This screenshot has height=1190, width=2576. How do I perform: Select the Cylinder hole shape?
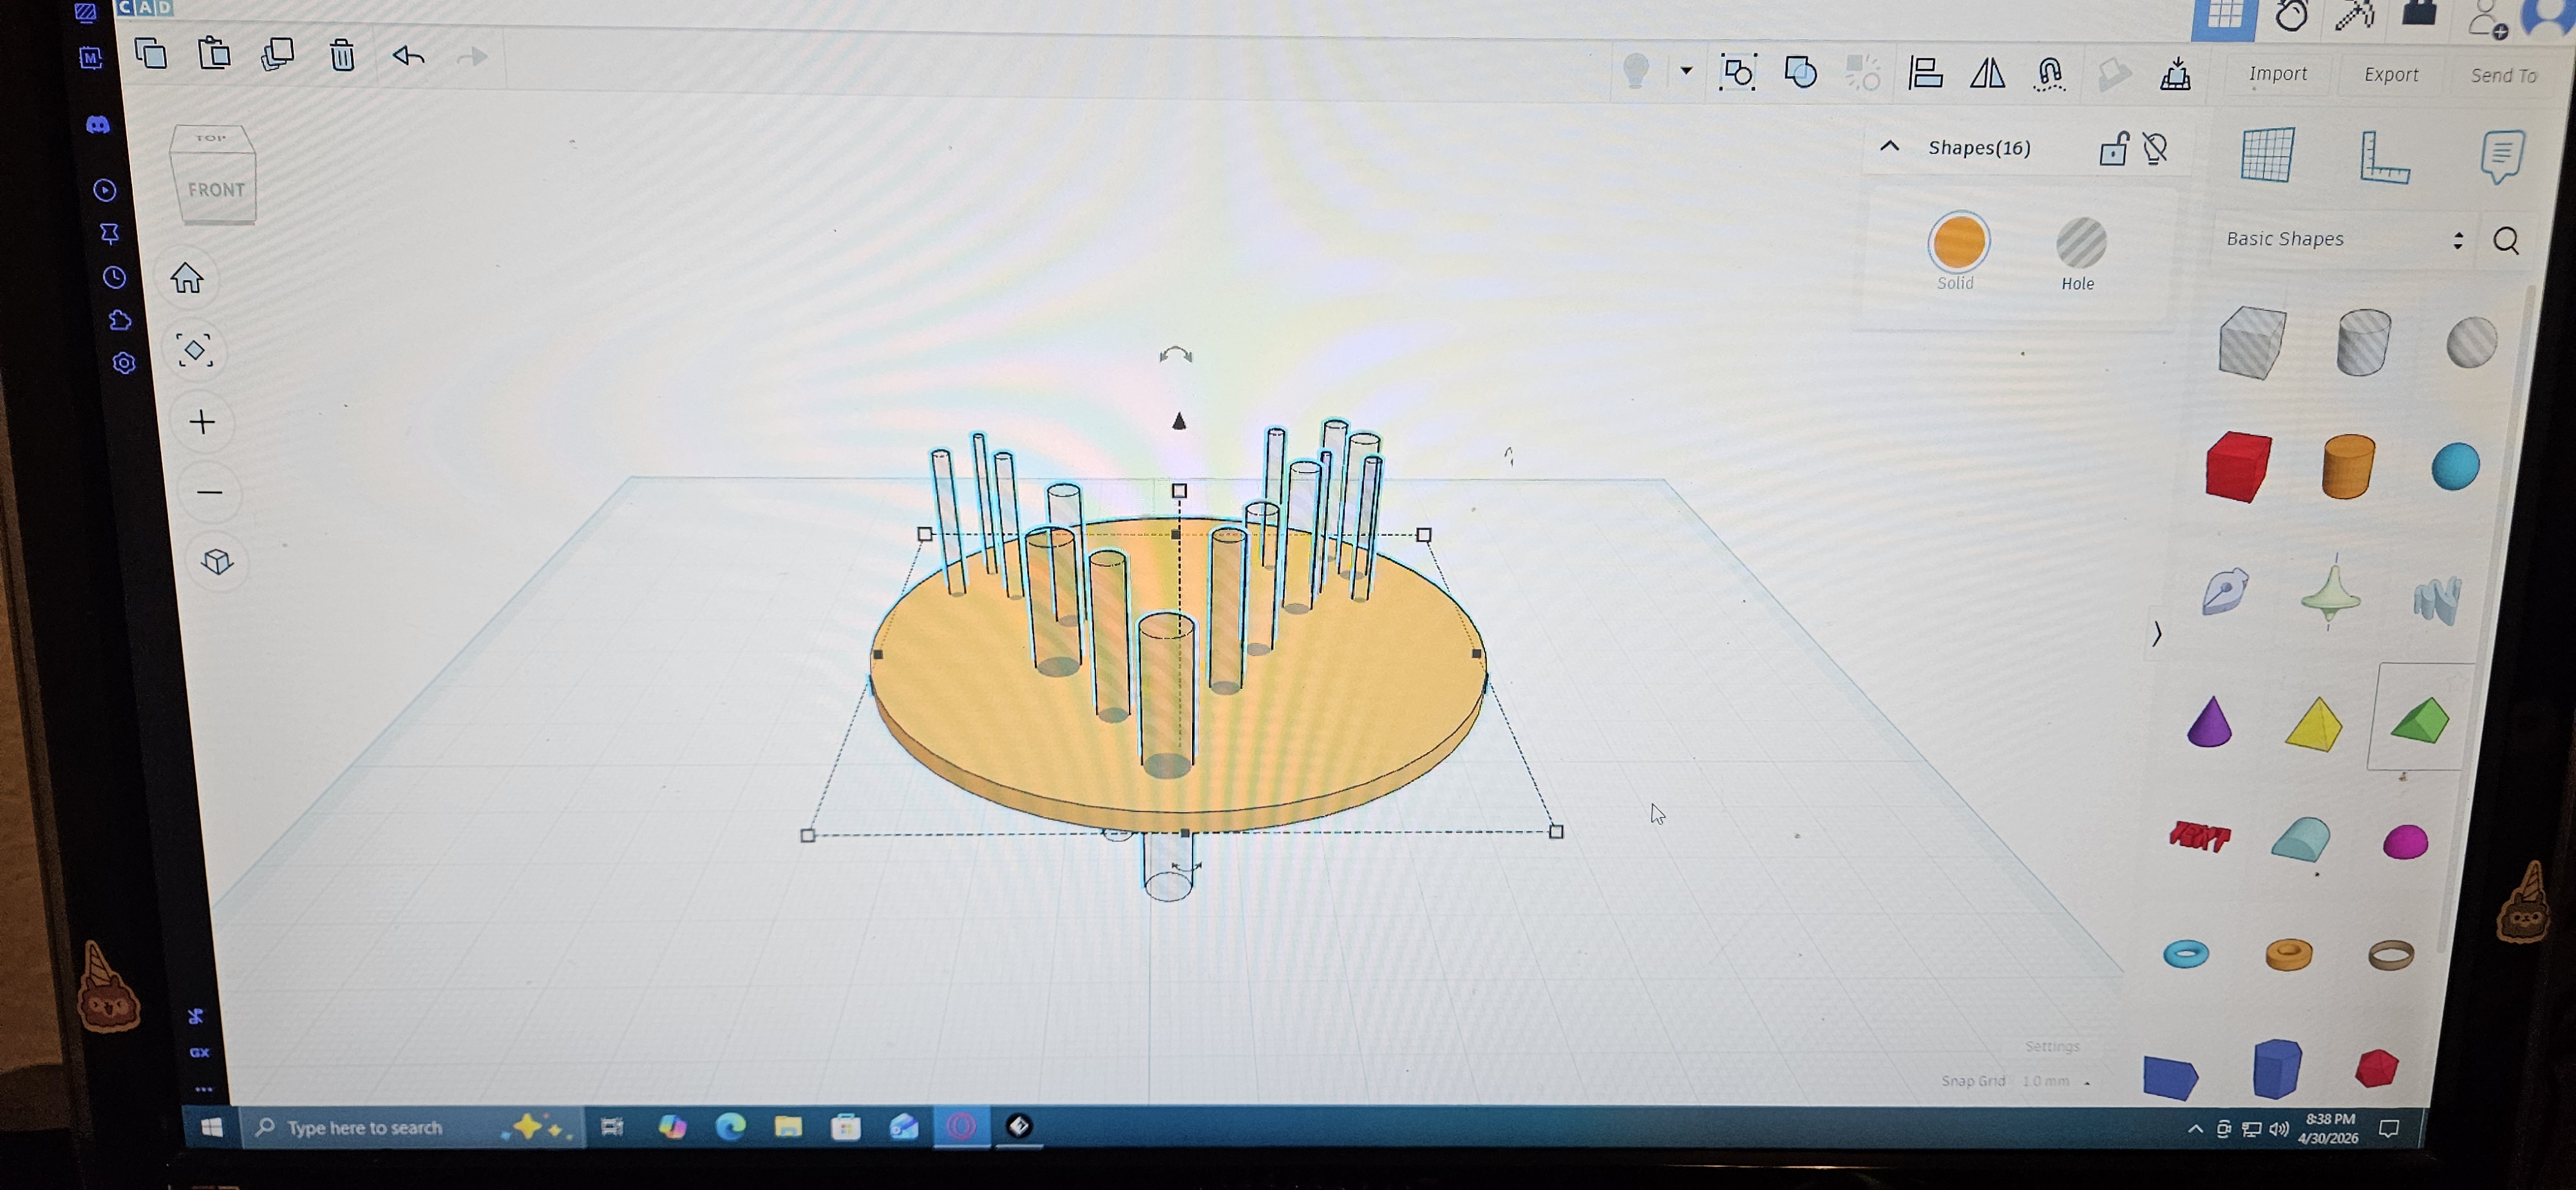tap(2364, 343)
